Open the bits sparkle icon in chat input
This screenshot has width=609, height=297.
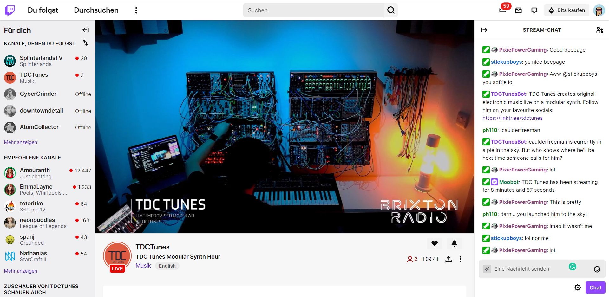tap(487, 269)
